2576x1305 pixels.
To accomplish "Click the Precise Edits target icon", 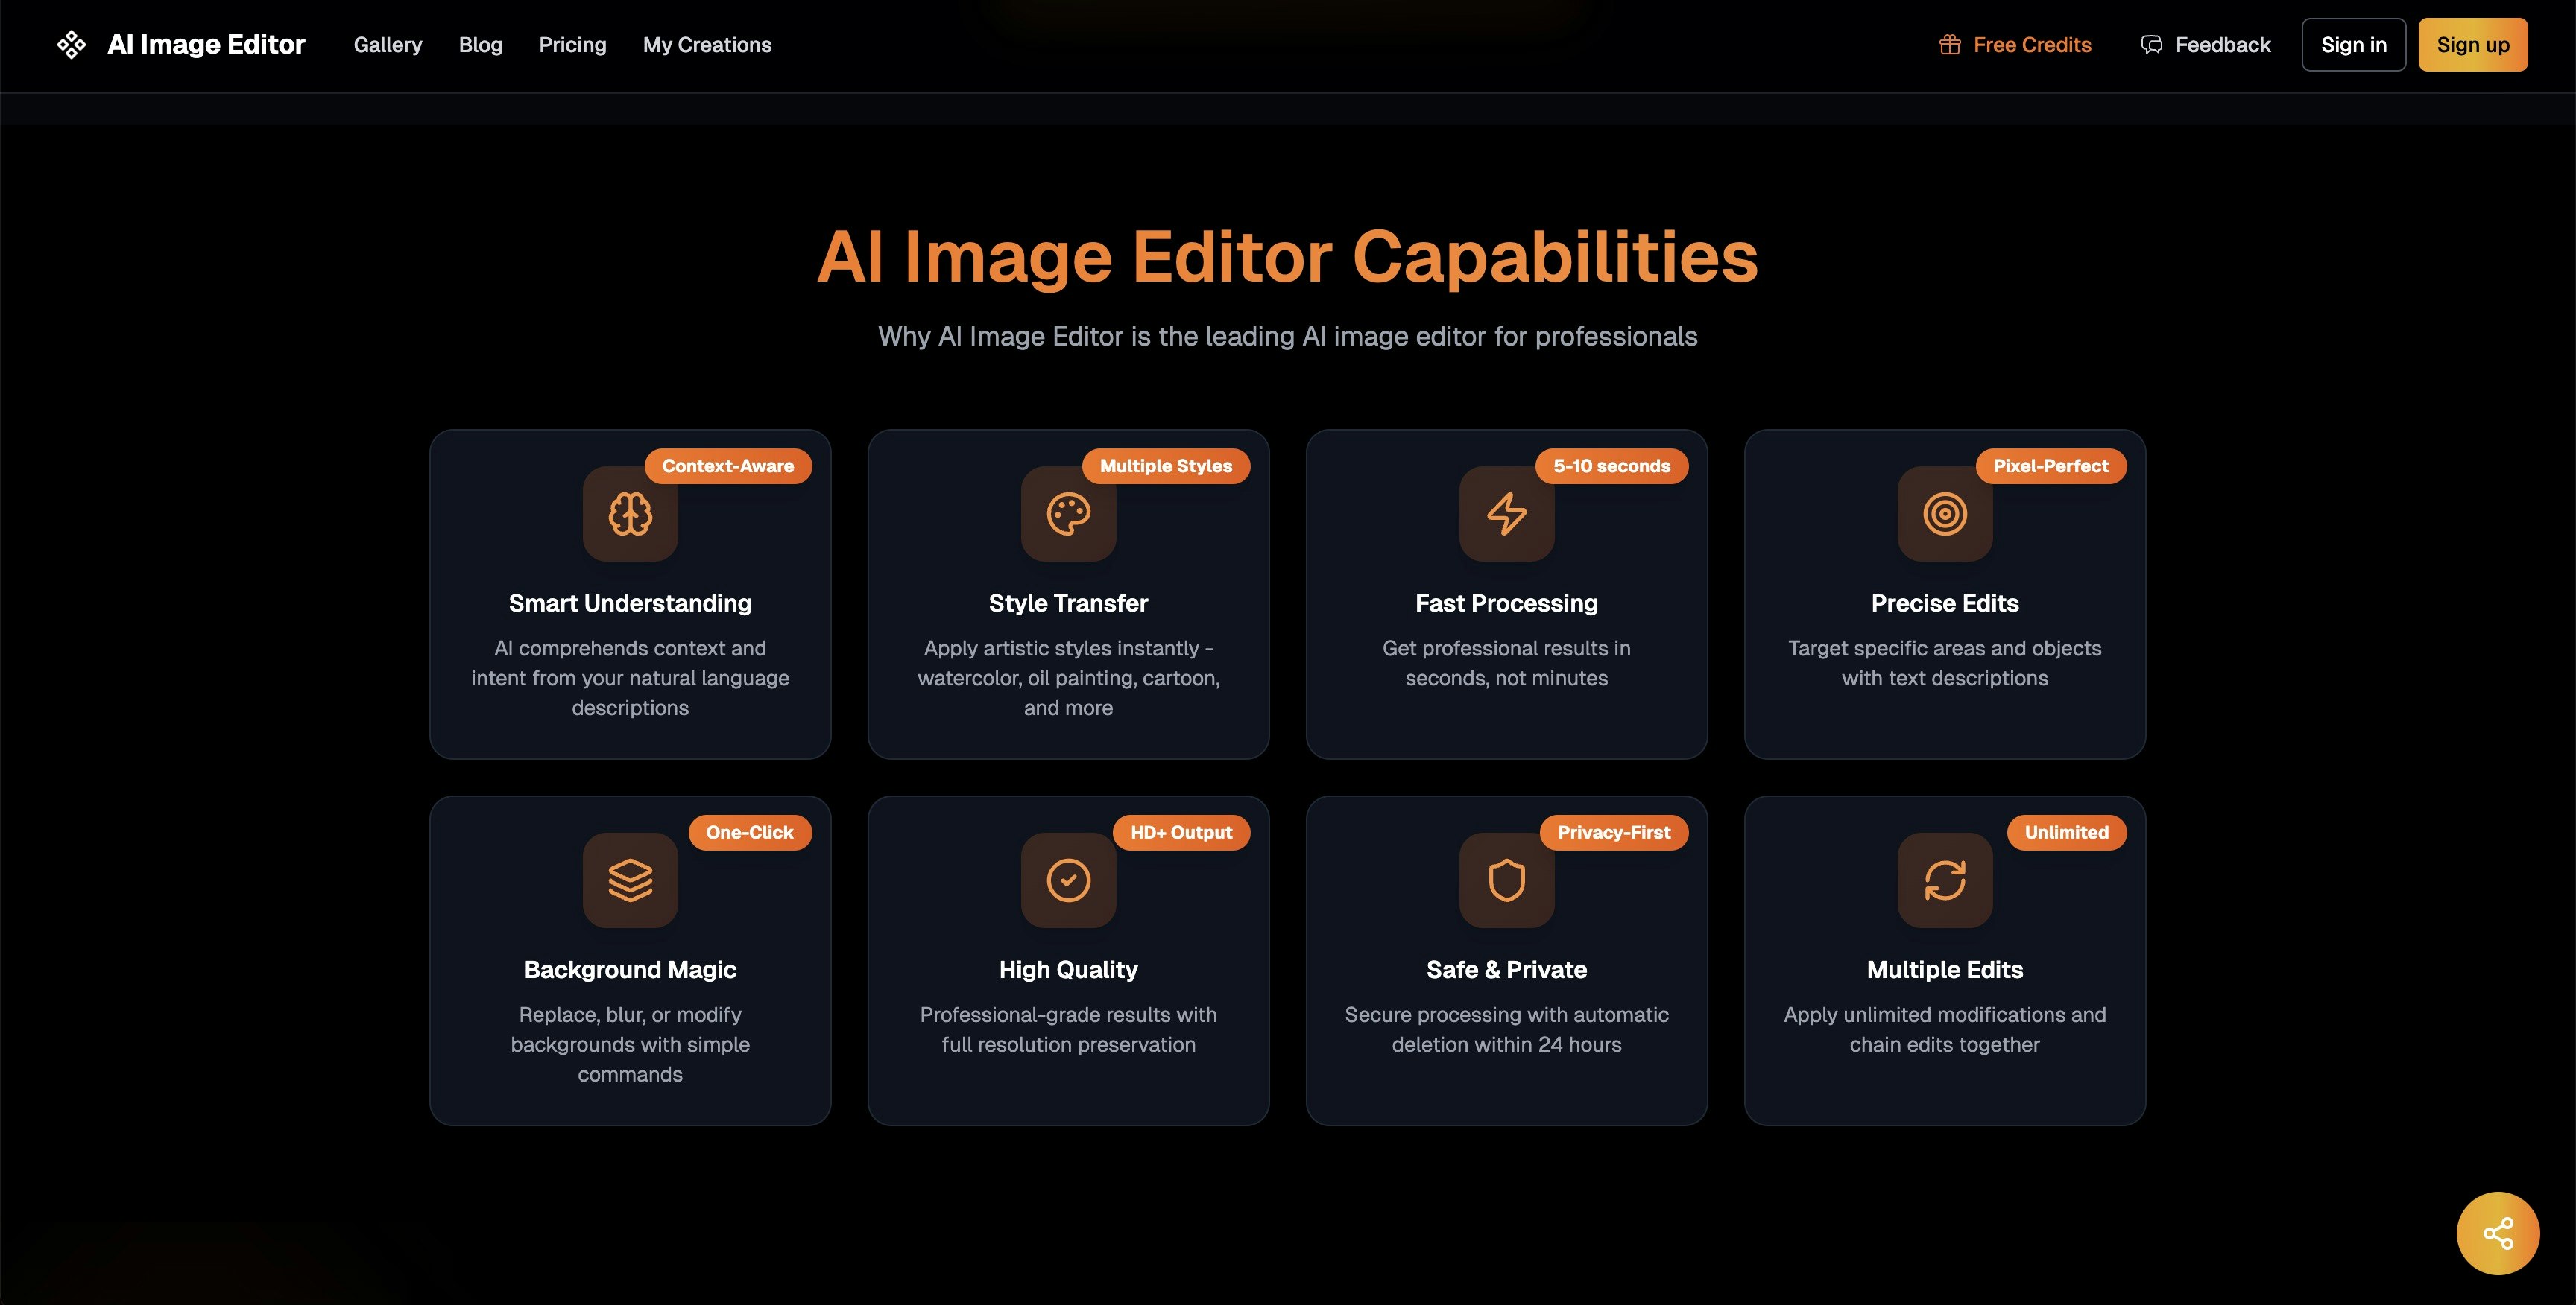I will coord(1944,515).
